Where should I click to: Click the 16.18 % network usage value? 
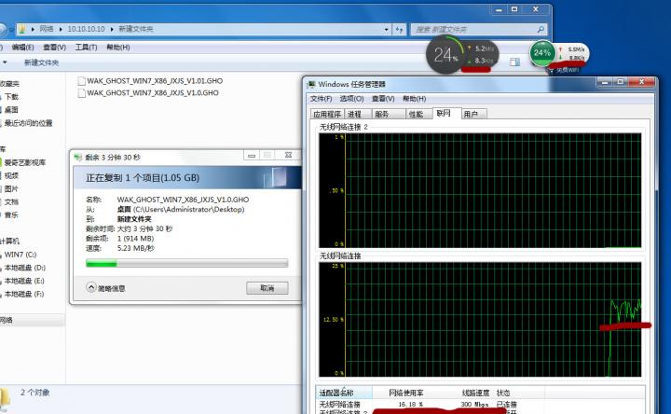(x=410, y=404)
